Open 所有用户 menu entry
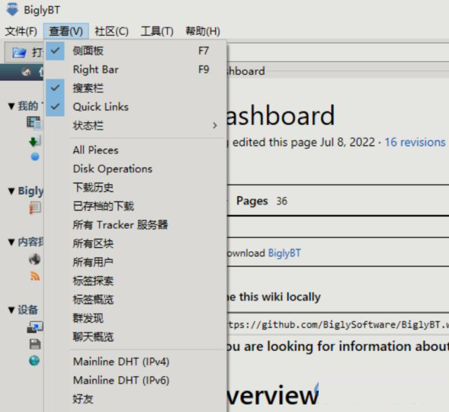 tap(135, 262)
